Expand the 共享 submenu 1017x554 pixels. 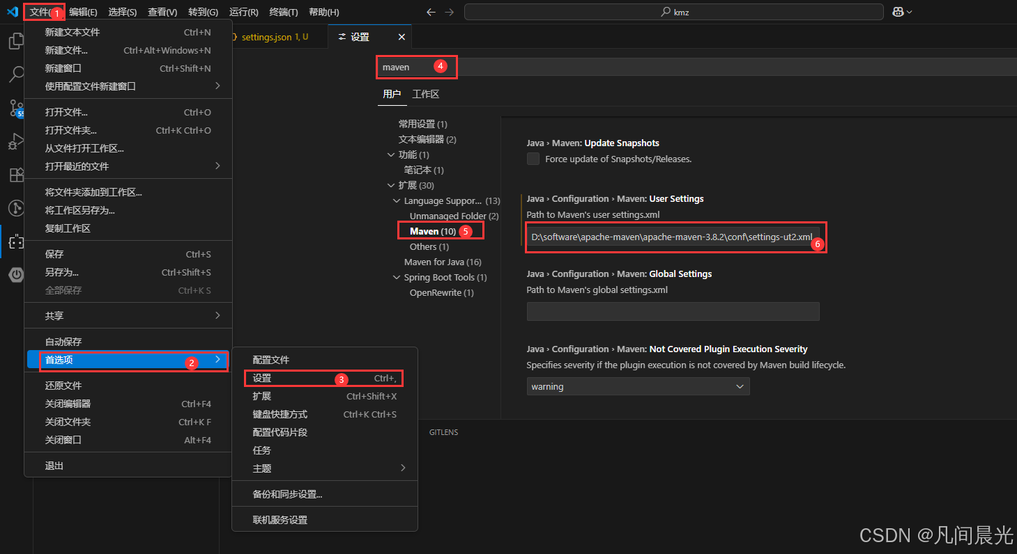(128, 315)
